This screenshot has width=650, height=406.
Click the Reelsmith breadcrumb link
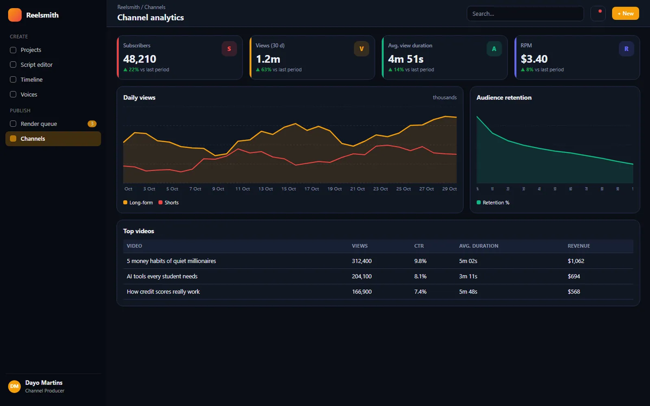128,7
